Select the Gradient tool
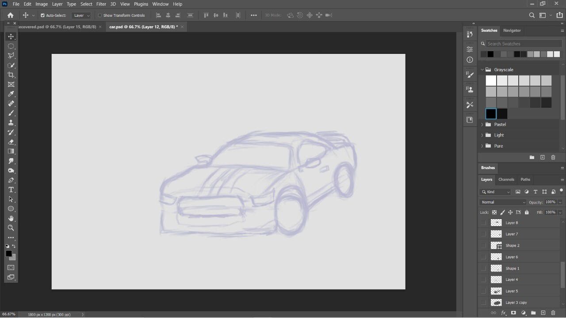 11,151
